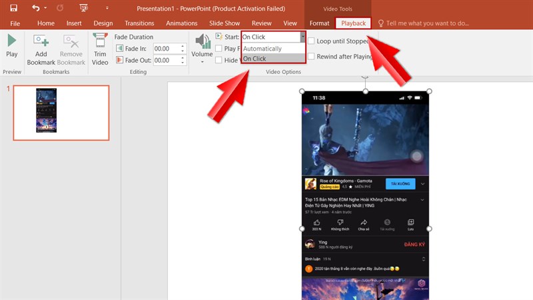Click the video's right-middle resize handle
533x300 pixels.
pyautogui.click(x=429, y=229)
